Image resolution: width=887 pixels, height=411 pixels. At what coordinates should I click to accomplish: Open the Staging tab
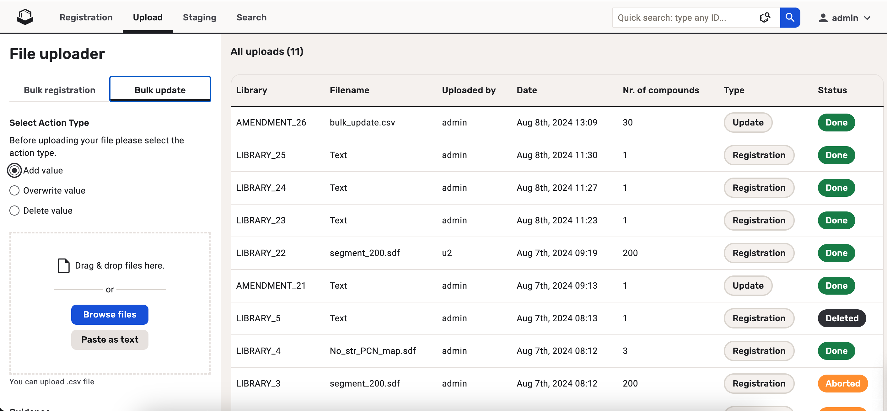pos(199,17)
